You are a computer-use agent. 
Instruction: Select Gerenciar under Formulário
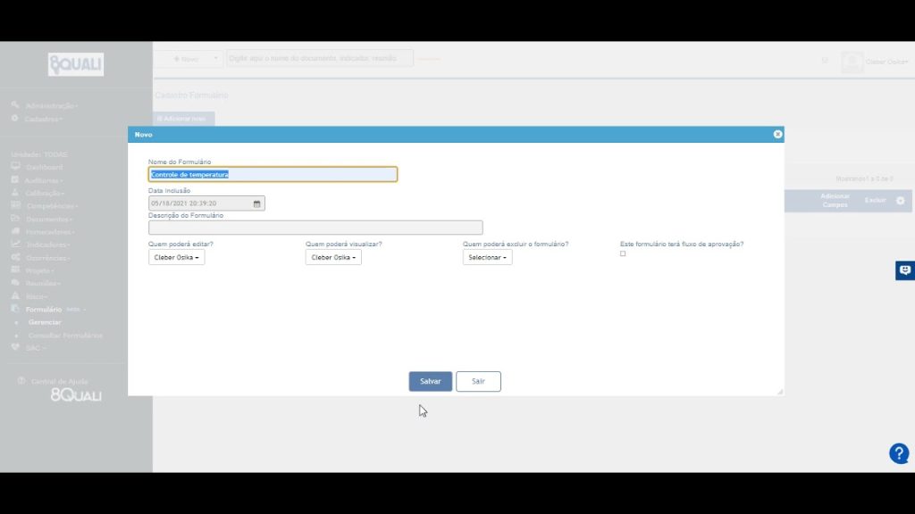[x=45, y=322]
